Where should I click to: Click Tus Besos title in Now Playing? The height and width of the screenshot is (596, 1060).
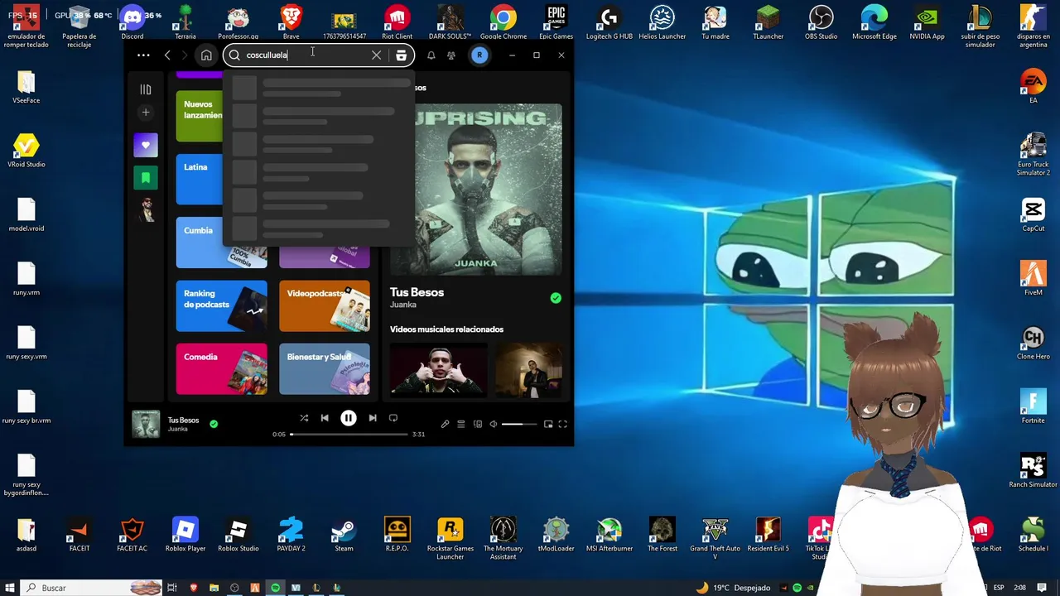tap(417, 292)
